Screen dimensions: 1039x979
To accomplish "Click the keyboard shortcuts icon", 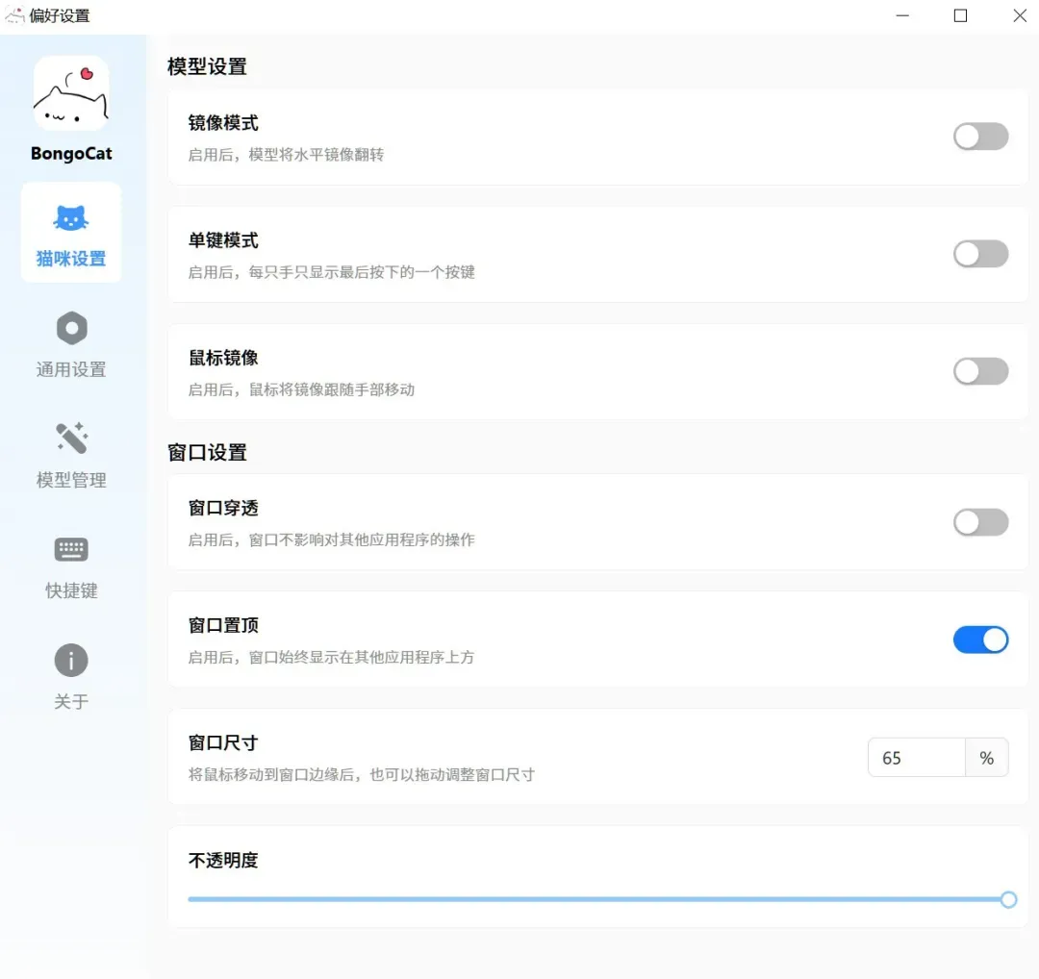I will pyautogui.click(x=71, y=549).
